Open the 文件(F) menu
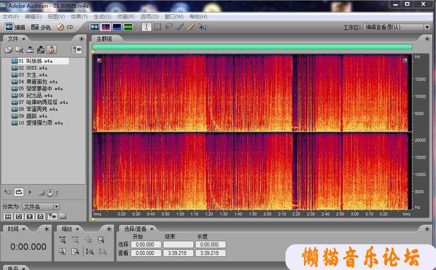This screenshot has height=270, width=436. [11, 16]
